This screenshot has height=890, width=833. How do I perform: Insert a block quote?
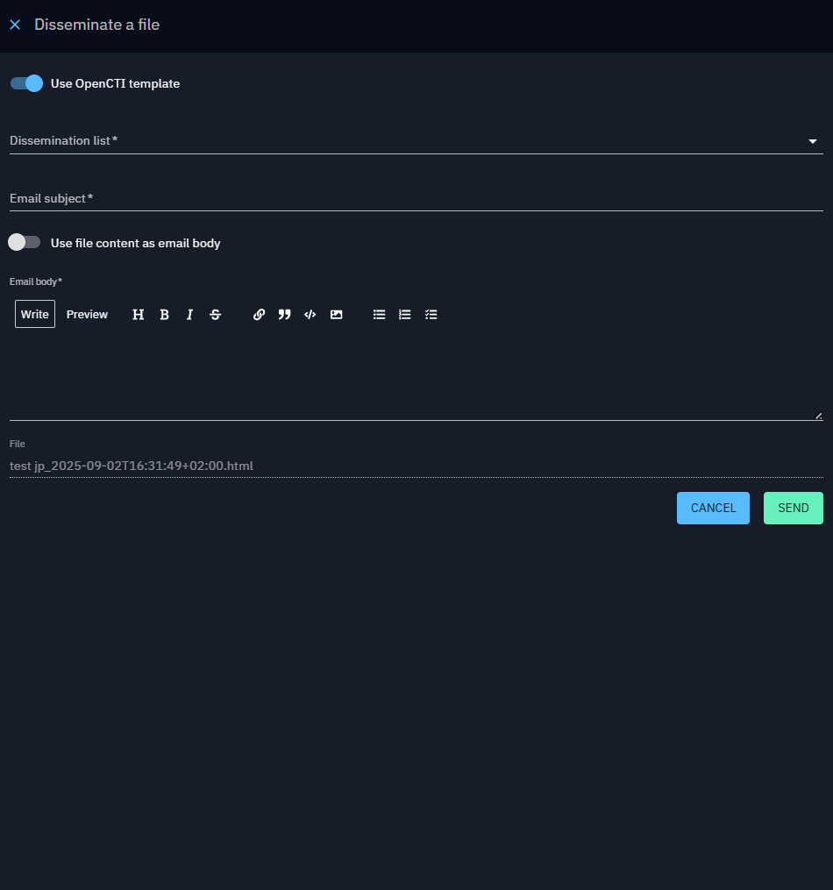point(284,315)
